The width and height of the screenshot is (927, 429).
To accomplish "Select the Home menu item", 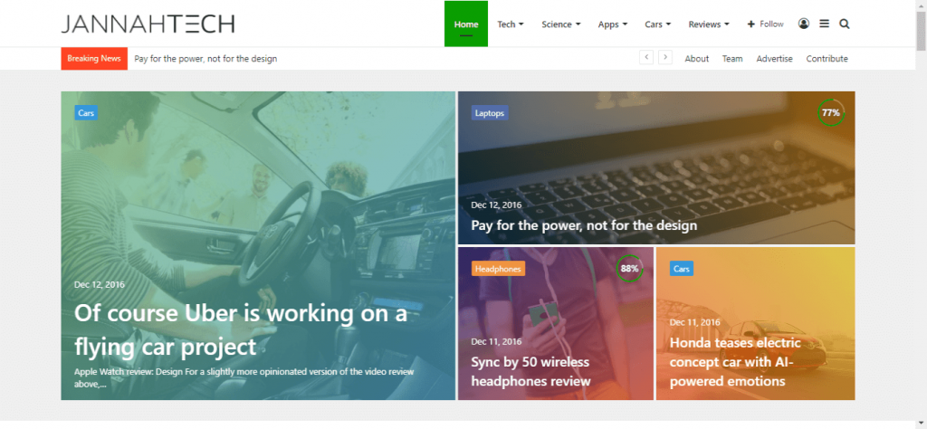I will coord(466,24).
